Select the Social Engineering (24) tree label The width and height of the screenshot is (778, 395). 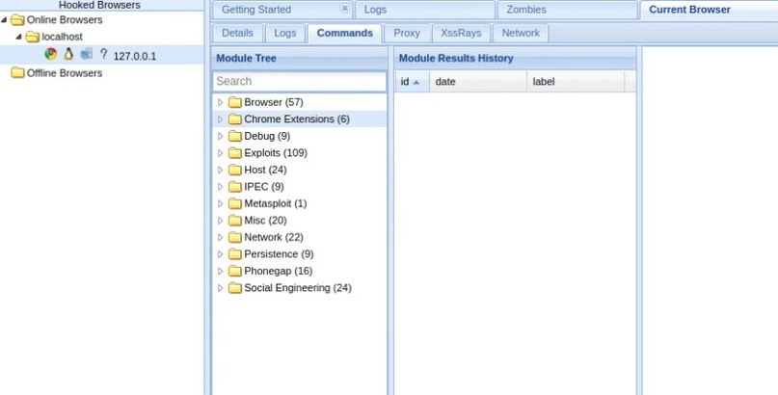[298, 288]
